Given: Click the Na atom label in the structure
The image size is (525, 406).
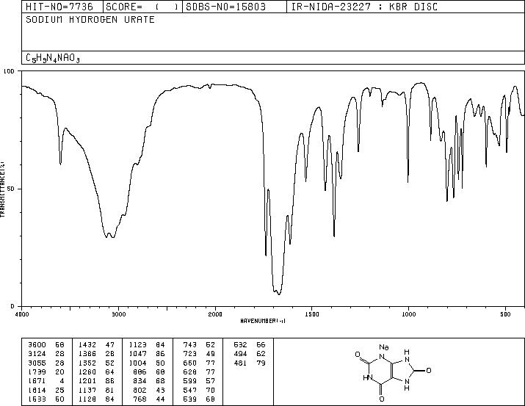Looking at the screenshot, I should 384,347.
